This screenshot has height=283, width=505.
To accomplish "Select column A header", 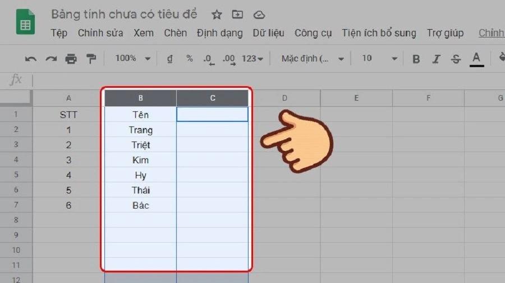I will 68,98.
